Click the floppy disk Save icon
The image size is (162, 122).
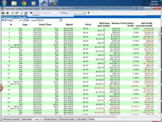point(3,13)
